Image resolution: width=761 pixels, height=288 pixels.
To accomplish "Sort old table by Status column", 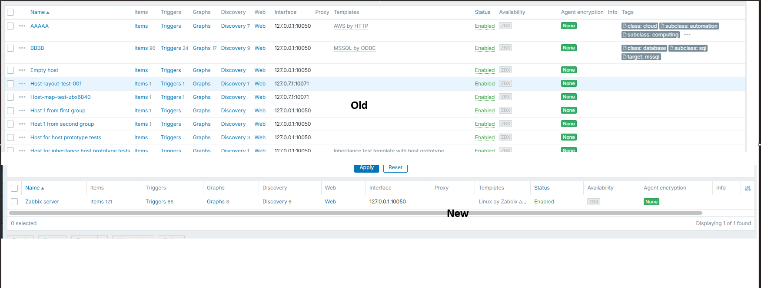I will [x=482, y=12].
